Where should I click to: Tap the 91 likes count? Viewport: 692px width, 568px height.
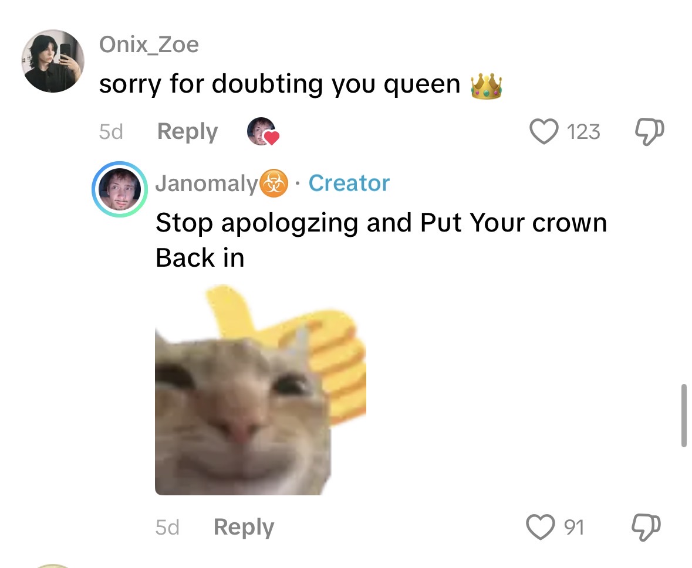pyautogui.click(x=573, y=527)
